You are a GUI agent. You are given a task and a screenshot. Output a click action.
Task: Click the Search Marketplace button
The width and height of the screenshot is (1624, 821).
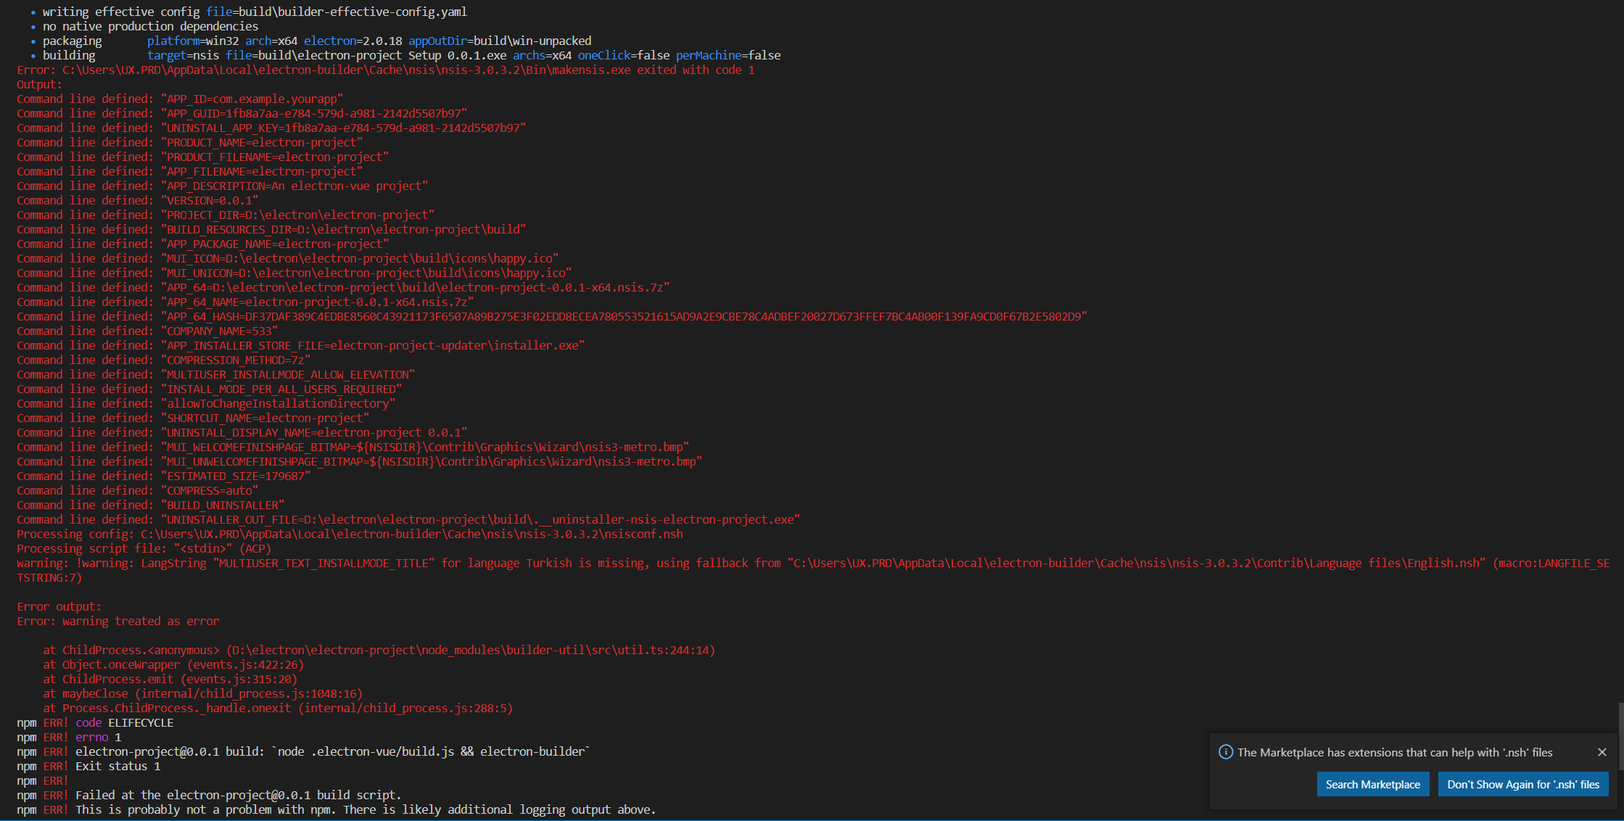[1372, 784]
